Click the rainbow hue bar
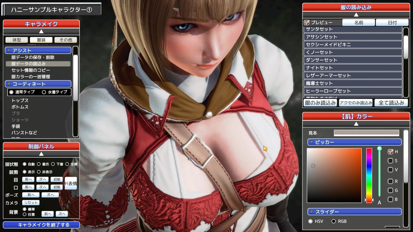 coord(369,176)
